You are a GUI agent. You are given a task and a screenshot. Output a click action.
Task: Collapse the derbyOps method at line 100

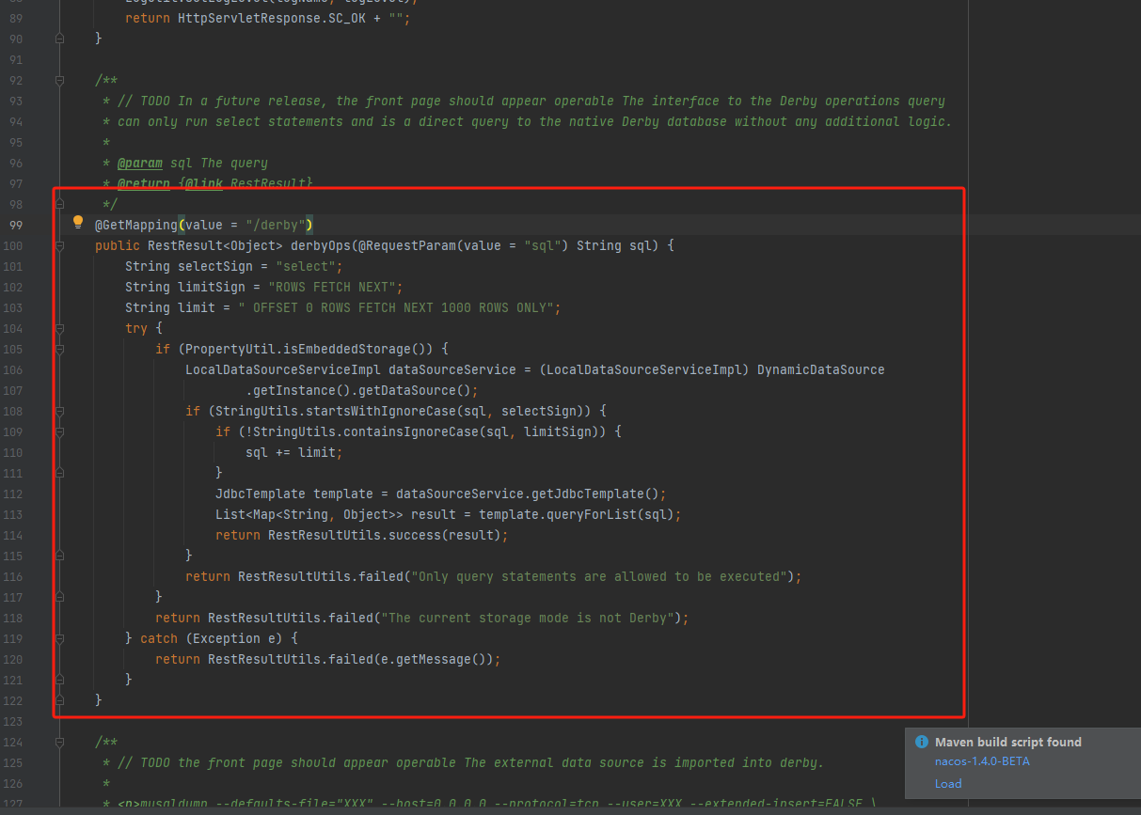(x=59, y=245)
